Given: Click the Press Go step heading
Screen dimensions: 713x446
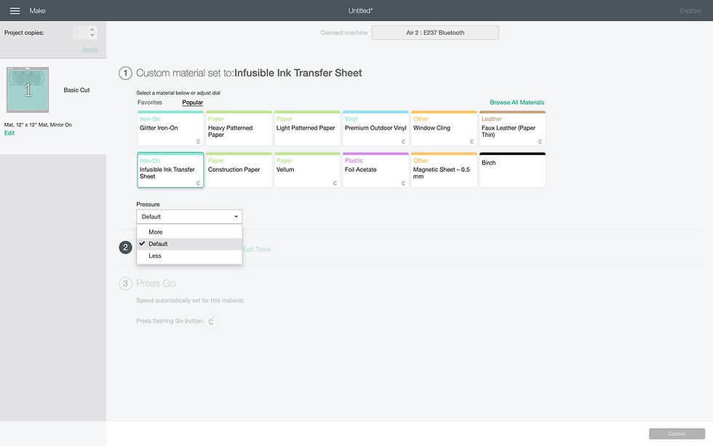Looking at the screenshot, I should tap(156, 283).
